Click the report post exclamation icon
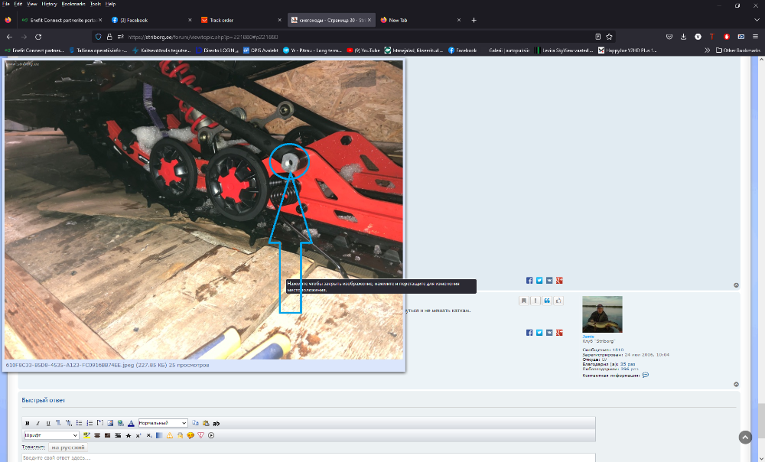765x462 pixels. tap(535, 301)
